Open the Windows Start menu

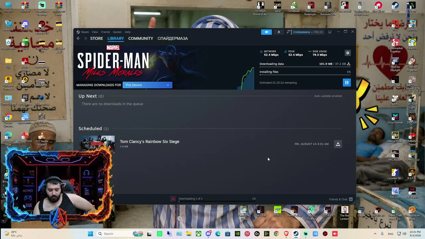(90, 234)
